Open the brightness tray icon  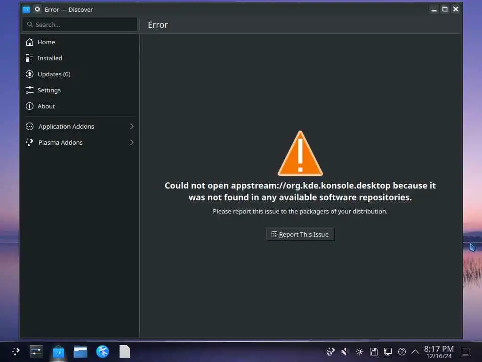[x=359, y=352]
